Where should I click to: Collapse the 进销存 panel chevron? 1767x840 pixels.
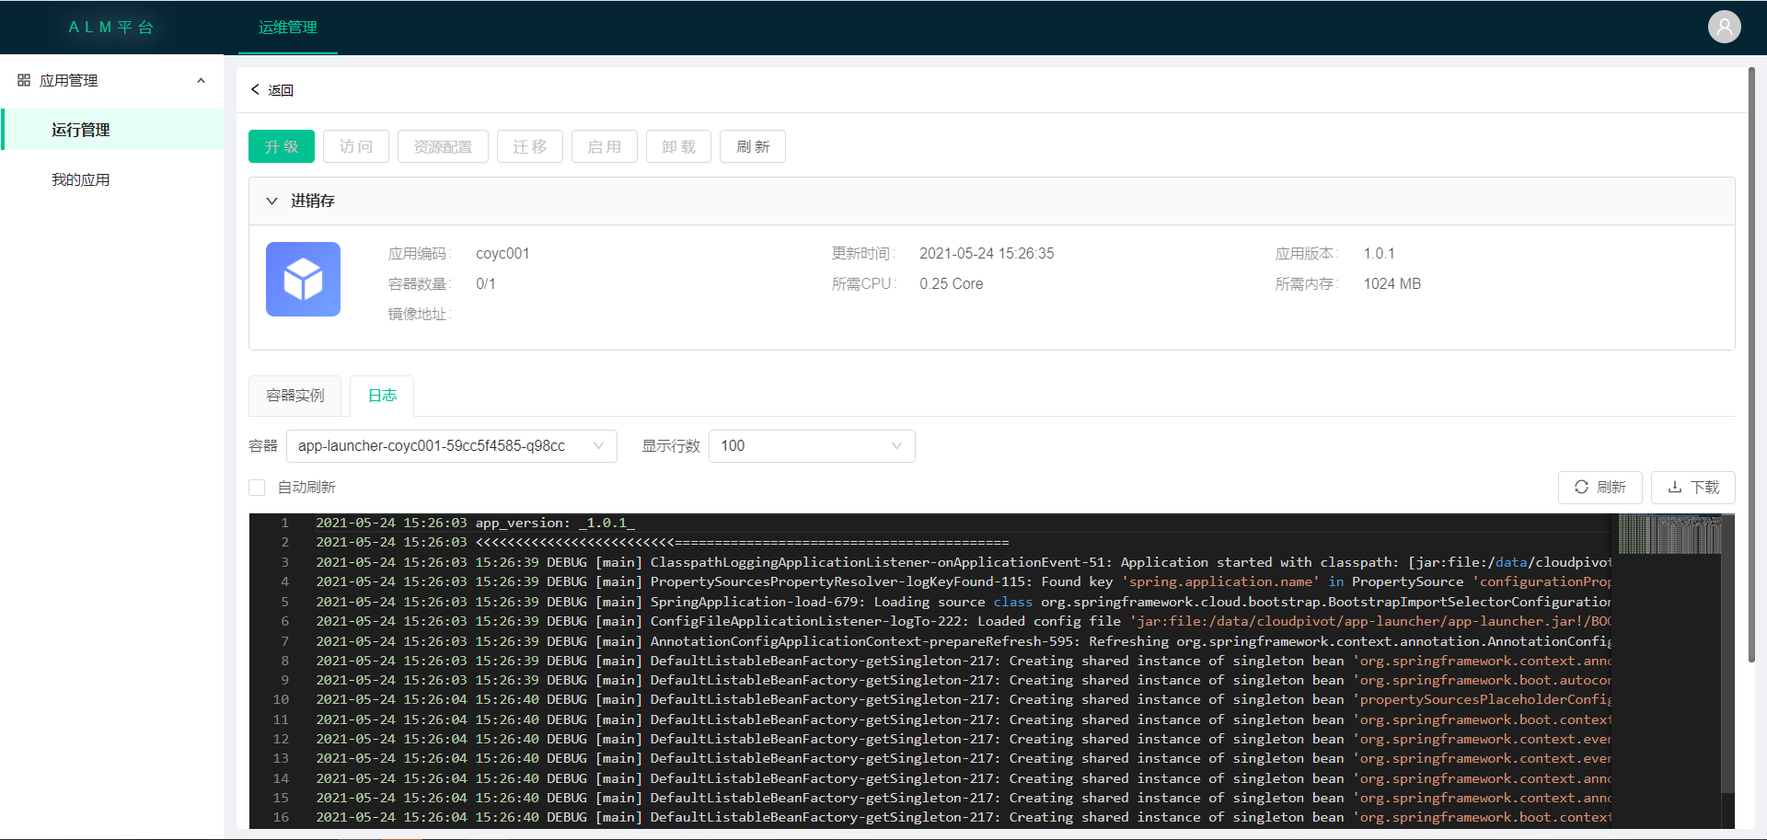271,201
